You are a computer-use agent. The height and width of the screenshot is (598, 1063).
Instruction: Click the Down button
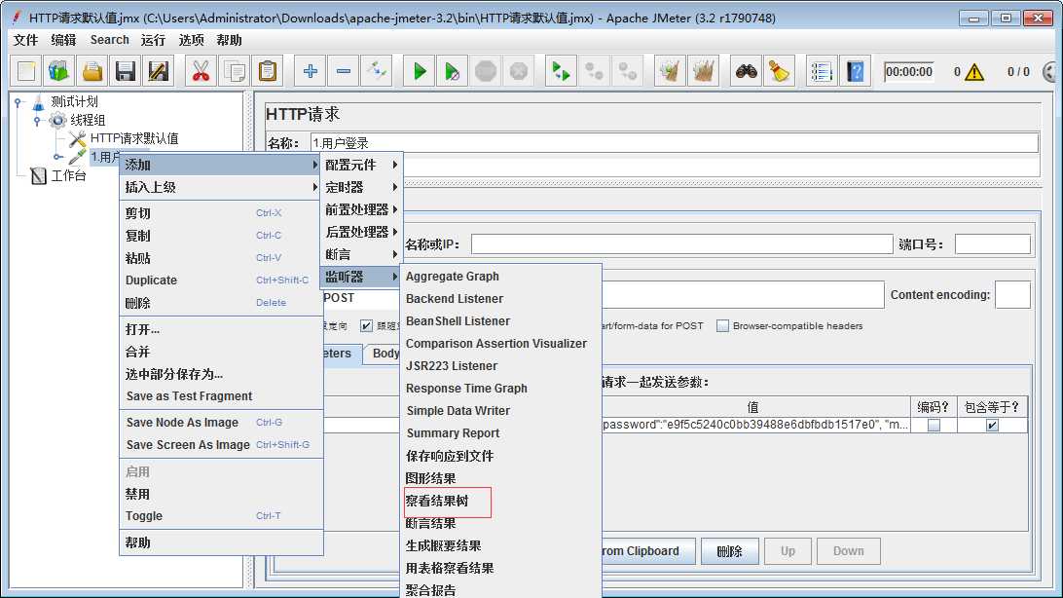point(848,551)
